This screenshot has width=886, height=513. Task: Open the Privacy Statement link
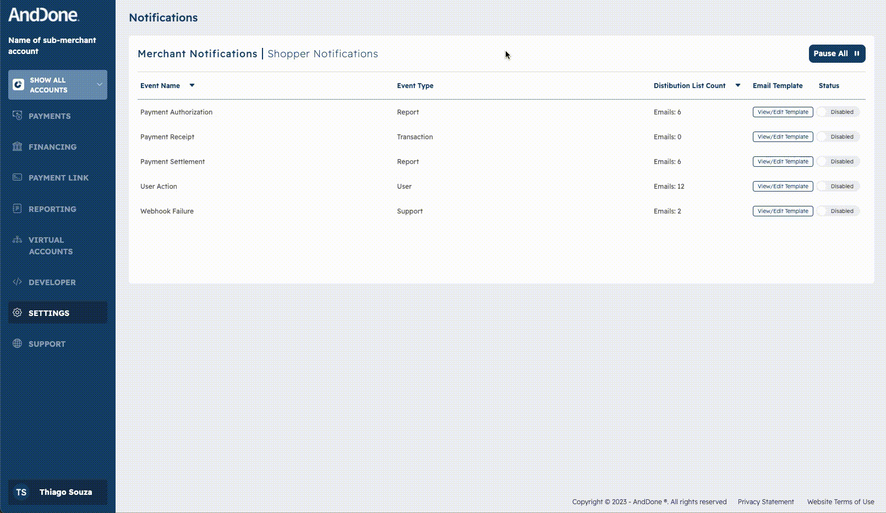click(765, 502)
